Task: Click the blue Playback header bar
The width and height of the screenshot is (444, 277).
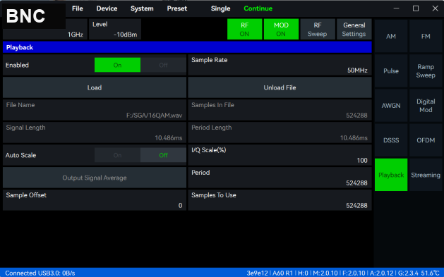Action: (187, 47)
